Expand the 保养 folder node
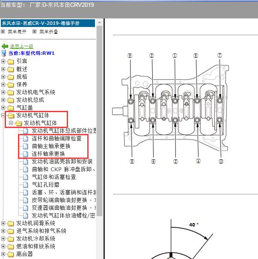This screenshot has height=259, width=258. point(3,85)
